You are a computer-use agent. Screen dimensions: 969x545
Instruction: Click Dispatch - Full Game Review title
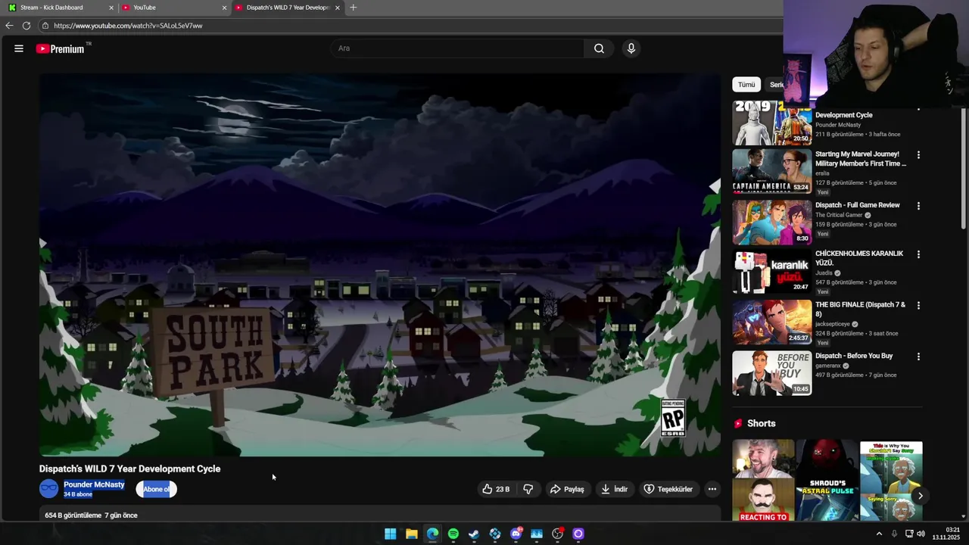[857, 205]
